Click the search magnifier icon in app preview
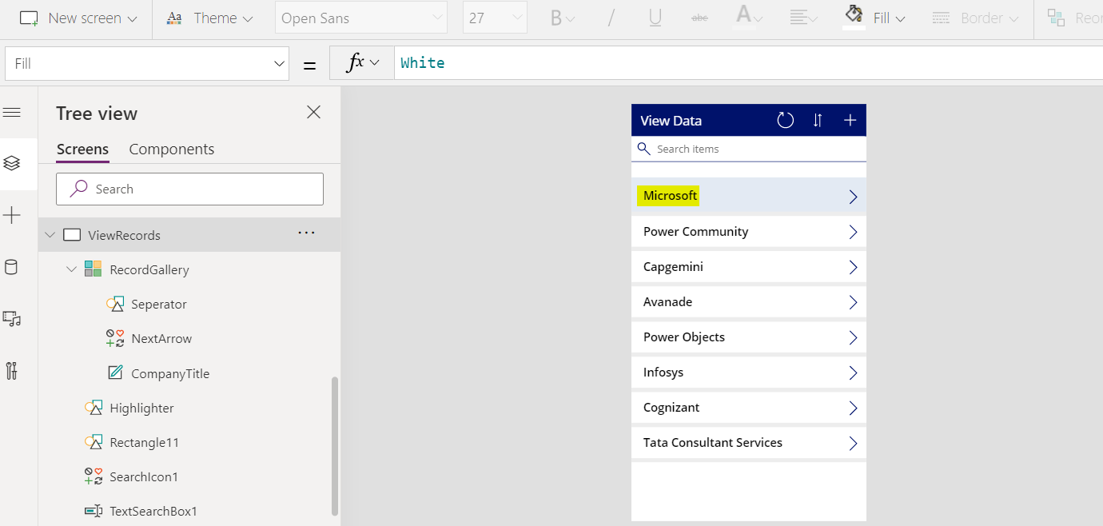Screen dimensions: 1103x526 643,149
